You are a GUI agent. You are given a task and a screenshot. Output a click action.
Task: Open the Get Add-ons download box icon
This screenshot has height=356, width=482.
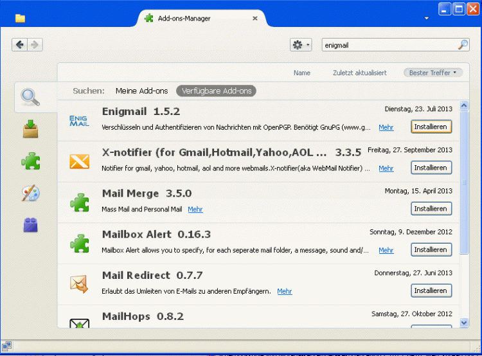30,129
